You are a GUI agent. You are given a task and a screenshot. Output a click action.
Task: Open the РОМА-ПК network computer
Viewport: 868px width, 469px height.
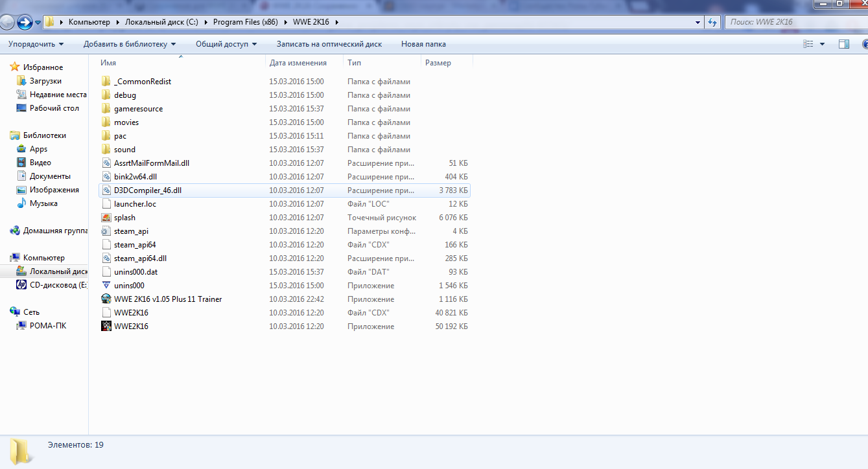click(x=41, y=326)
